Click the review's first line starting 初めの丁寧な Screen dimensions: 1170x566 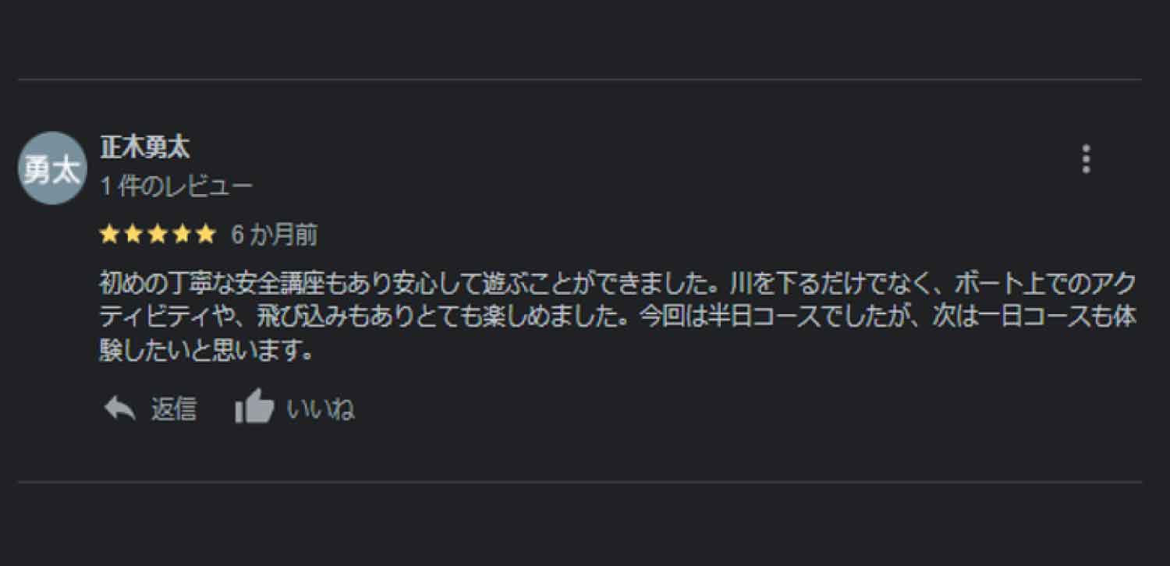(616, 282)
